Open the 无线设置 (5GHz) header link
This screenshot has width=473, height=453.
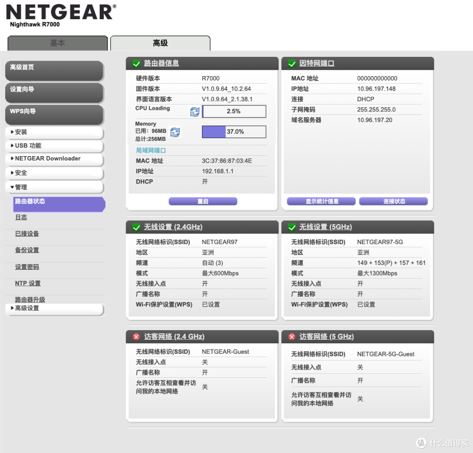(326, 227)
